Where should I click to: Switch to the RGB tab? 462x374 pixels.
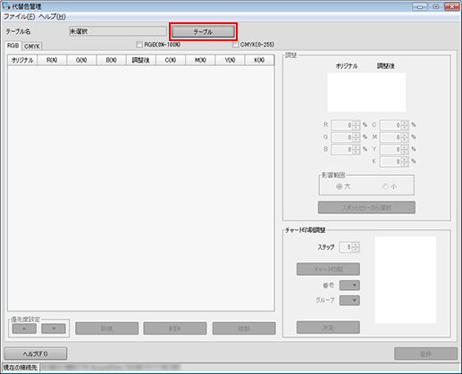13,46
